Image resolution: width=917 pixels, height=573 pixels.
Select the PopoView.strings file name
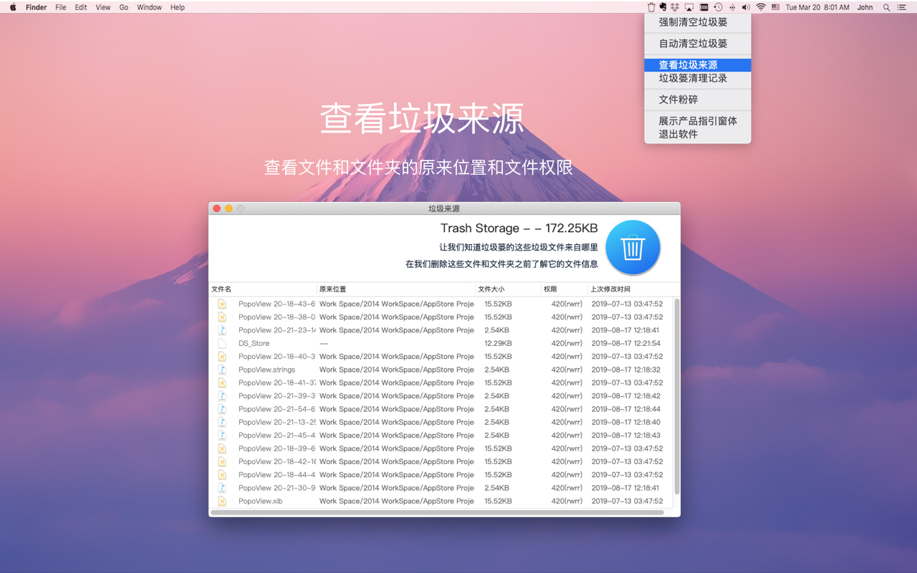267,370
